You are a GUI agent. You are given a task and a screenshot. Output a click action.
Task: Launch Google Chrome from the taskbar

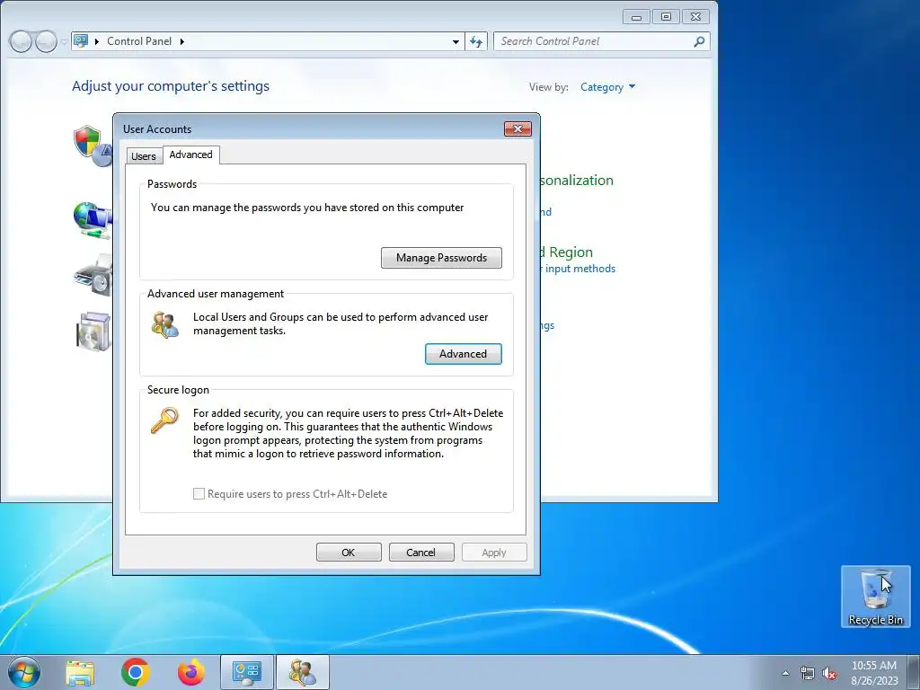click(136, 672)
